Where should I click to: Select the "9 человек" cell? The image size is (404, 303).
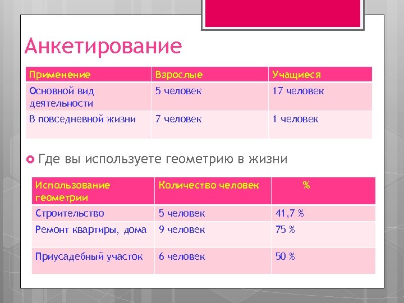213,235
